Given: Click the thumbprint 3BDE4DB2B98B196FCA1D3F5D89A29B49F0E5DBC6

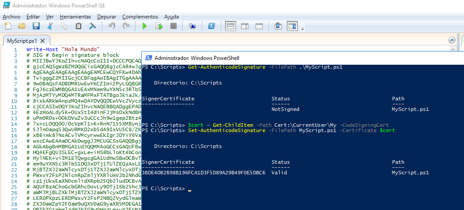Looking at the screenshot, I should click(204, 173).
